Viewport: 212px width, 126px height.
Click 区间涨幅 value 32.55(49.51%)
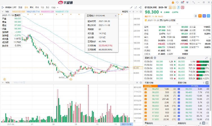point(105,46)
